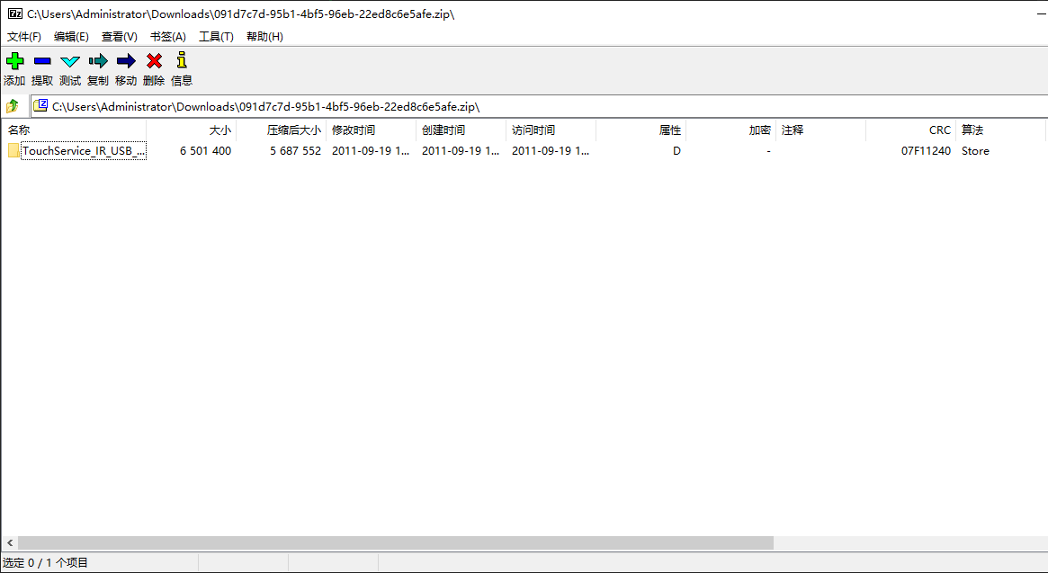
Task: Open the 书签(A) bookmarks menu
Action: (x=167, y=37)
